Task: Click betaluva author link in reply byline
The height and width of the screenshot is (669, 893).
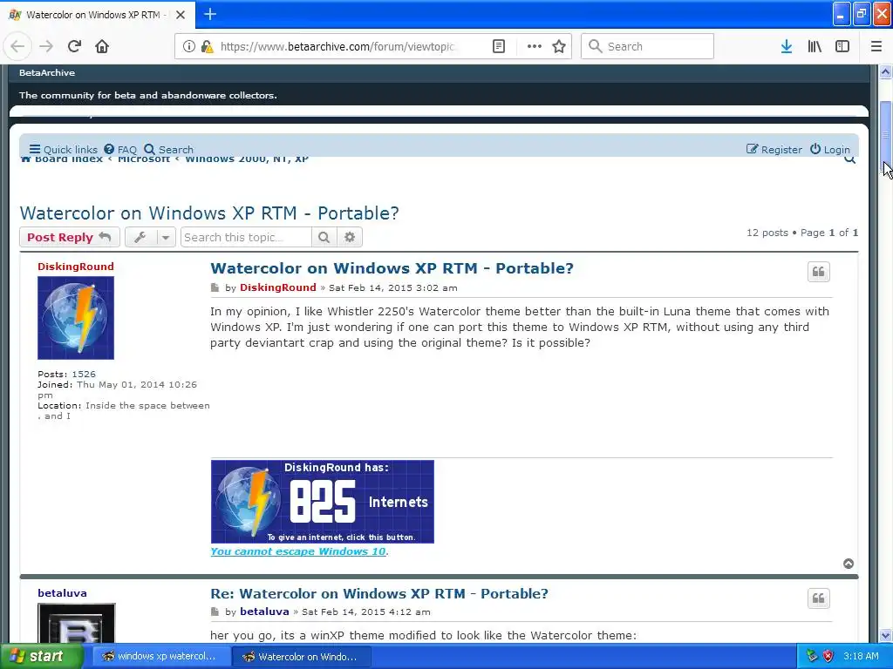Action: click(264, 612)
